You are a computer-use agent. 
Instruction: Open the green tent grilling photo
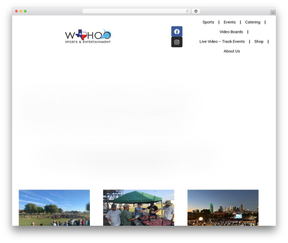(139, 207)
